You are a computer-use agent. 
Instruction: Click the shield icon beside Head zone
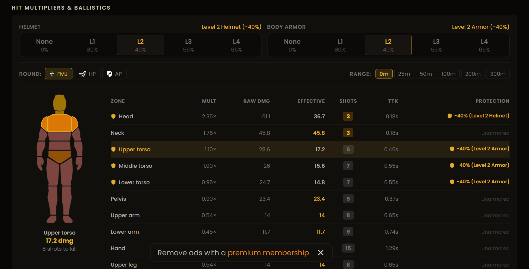coord(113,116)
